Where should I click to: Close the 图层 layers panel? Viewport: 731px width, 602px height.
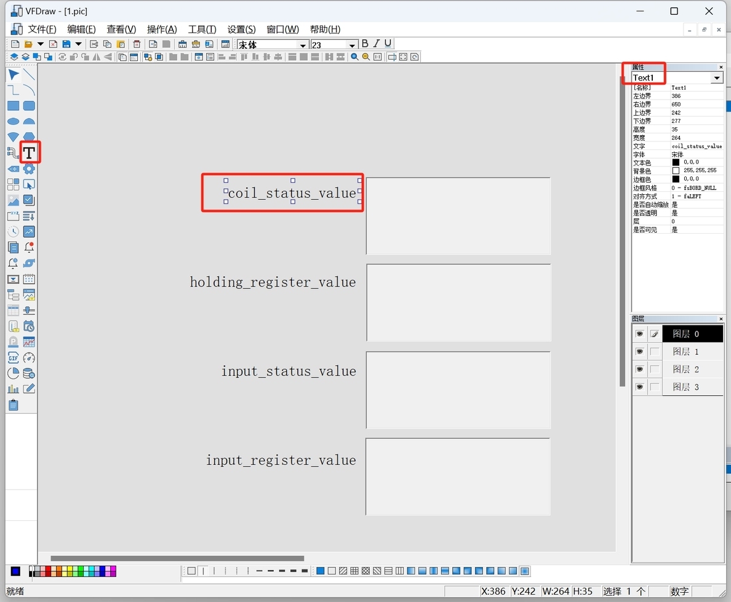(721, 319)
